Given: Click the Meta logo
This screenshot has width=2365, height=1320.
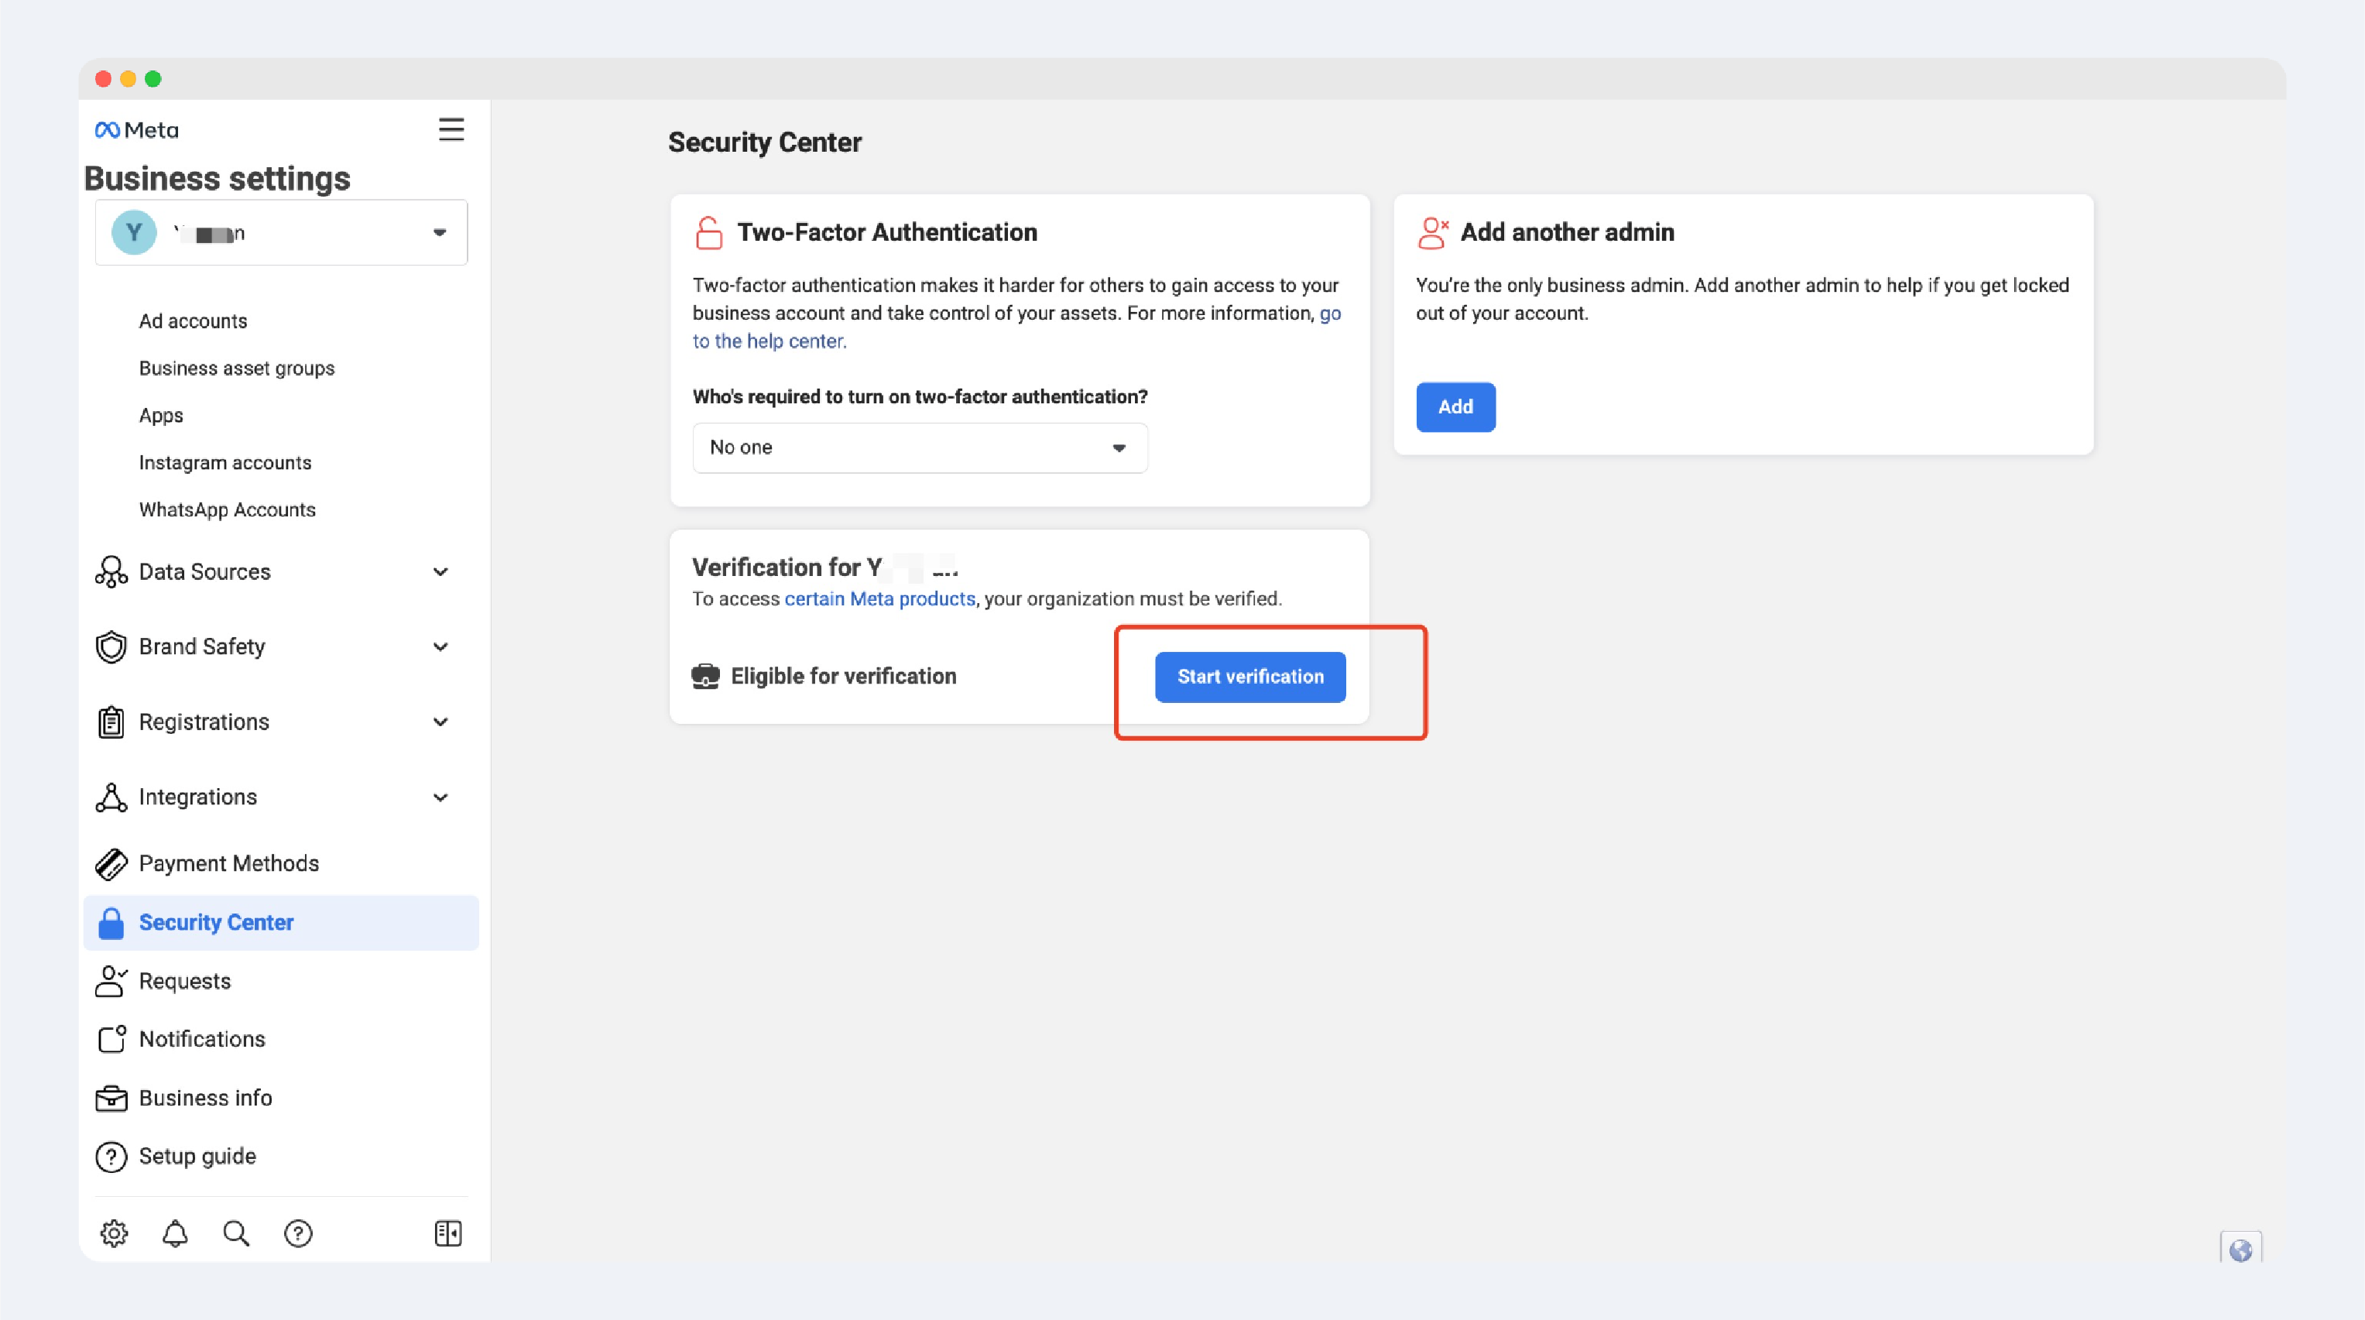Looking at the screenshot, I should tap(137, 130).
